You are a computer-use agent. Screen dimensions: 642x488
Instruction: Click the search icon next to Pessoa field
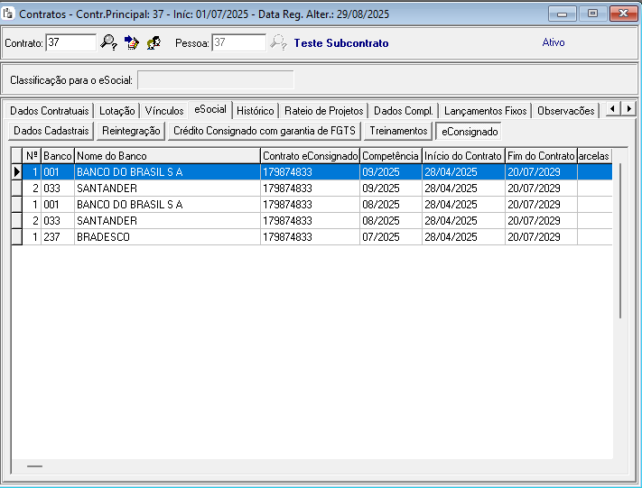coord(278,42)
